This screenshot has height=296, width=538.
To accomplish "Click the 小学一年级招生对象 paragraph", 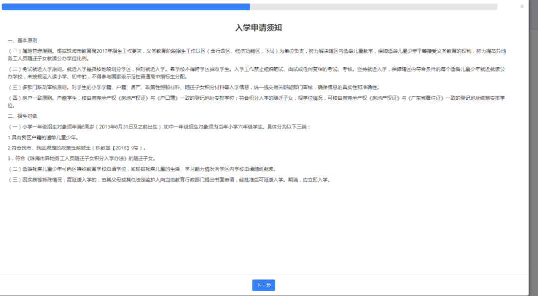I will [159, 127].
